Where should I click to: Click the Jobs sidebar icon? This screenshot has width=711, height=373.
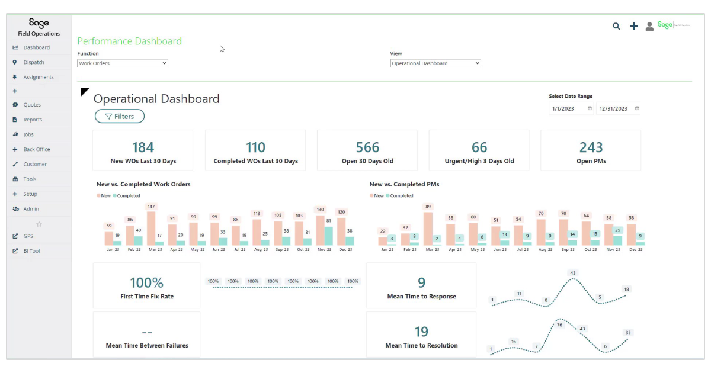[x=15, y=134]
